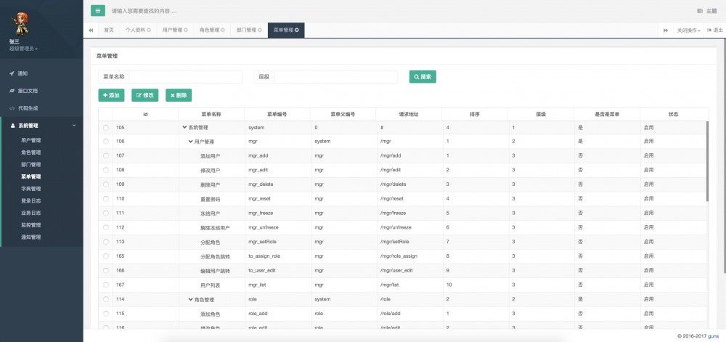Open 业务日志 in the sidebar
This screenshot has height=342, width=726.
pos(31,213)
